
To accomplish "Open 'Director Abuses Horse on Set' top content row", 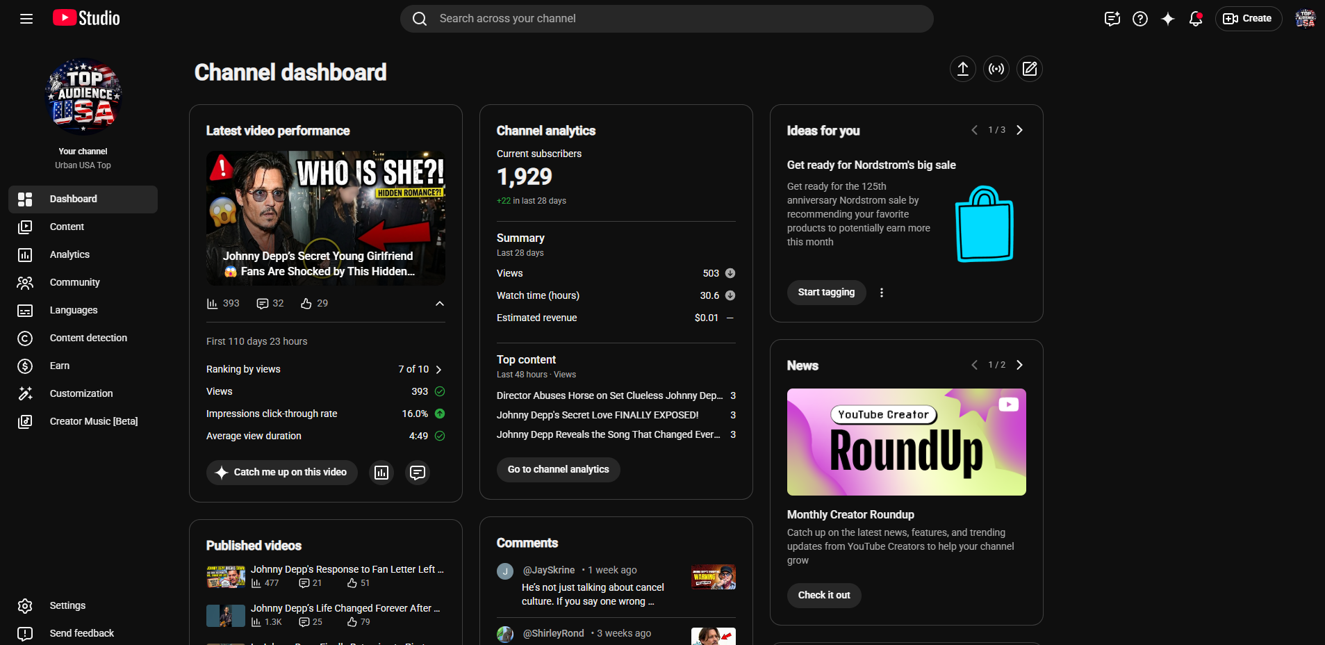I will 616,395.
